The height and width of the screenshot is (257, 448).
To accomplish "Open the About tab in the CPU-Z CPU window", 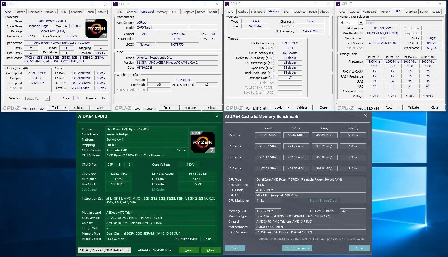I will (x=101, y=12).
